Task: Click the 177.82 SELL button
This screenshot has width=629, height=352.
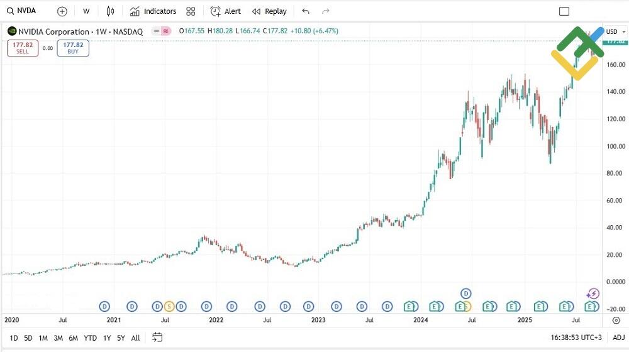Action: pyautogui.click(x=23, y=48)
